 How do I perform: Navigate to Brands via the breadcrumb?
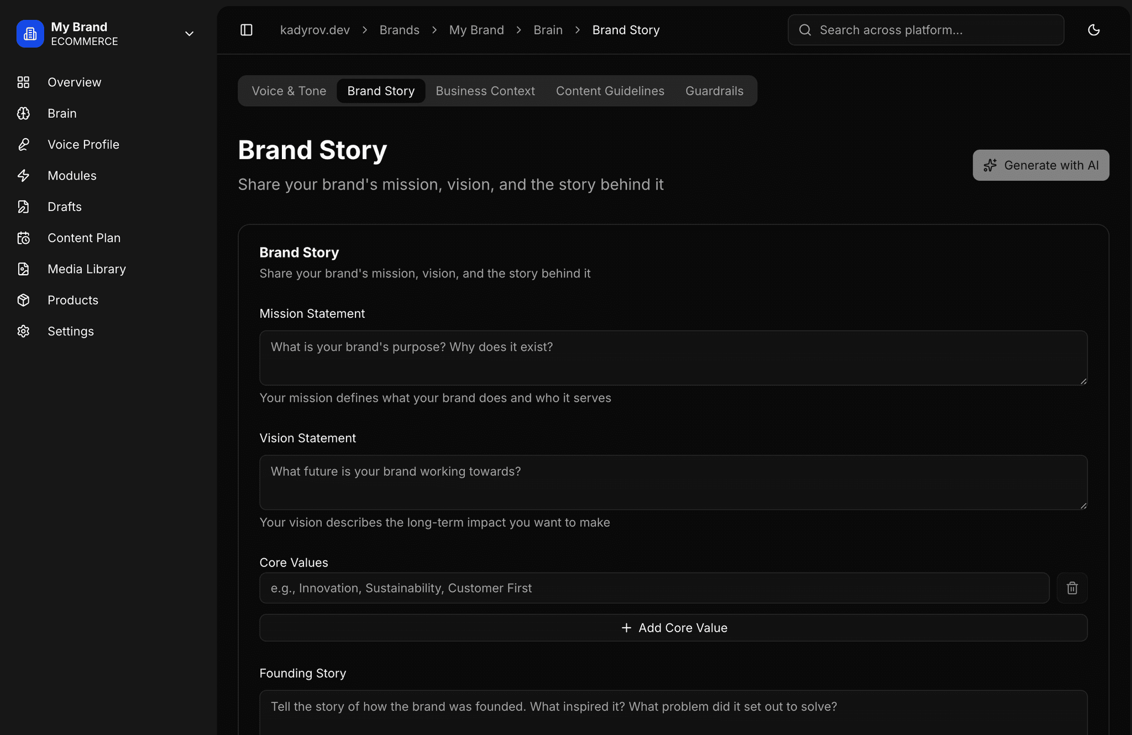(x=399, y=30)
